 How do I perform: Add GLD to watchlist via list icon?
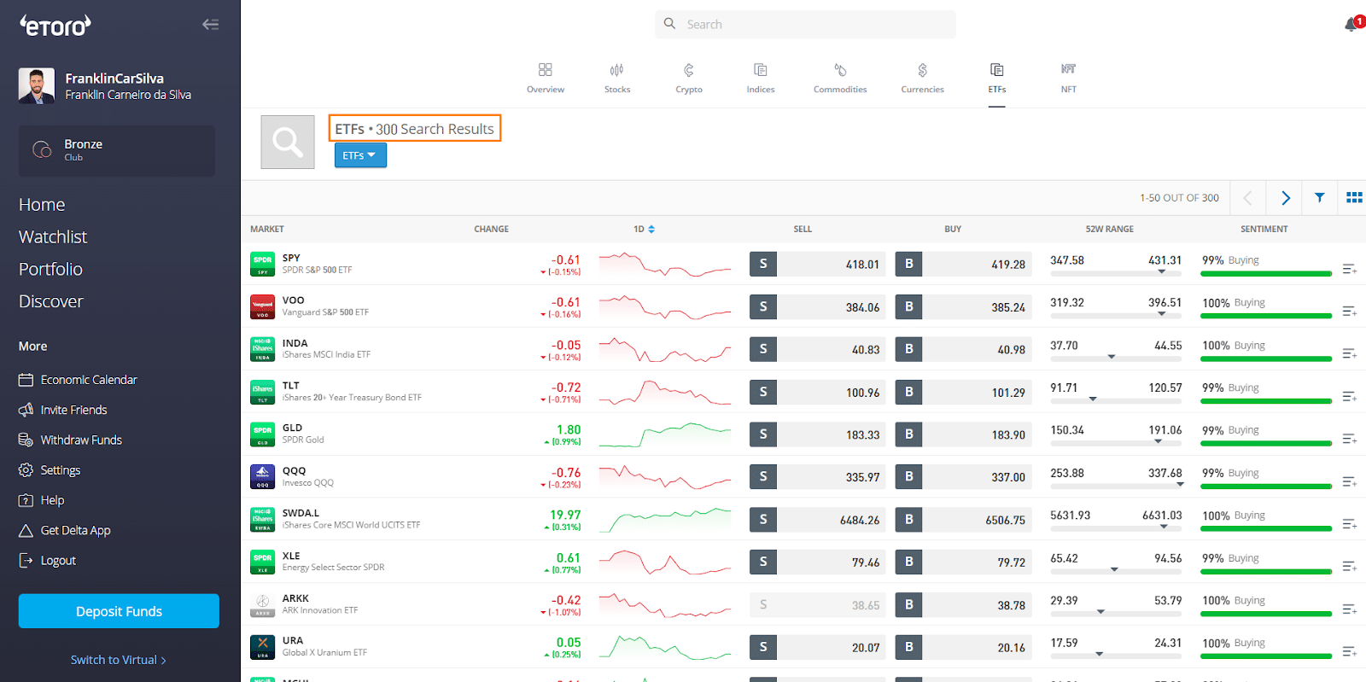[1350, 439]
